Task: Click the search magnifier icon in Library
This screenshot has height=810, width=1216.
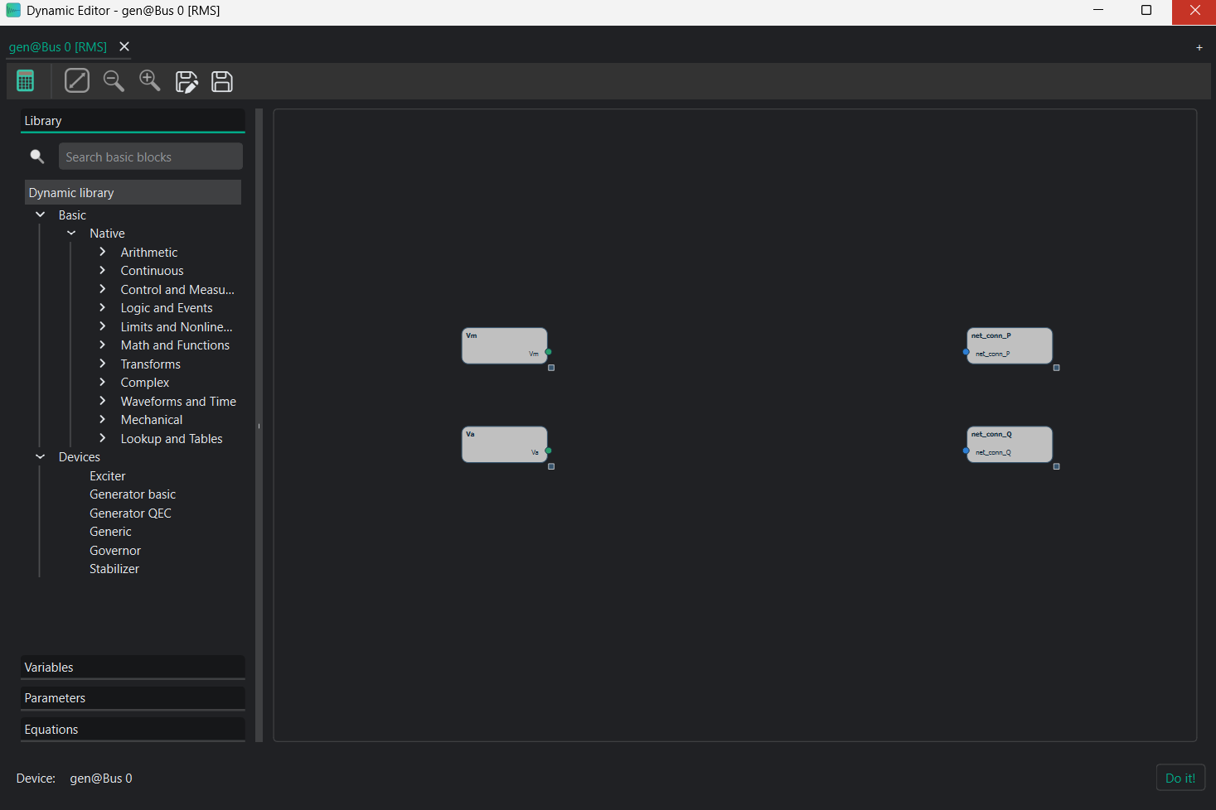Action: (37, 157)
